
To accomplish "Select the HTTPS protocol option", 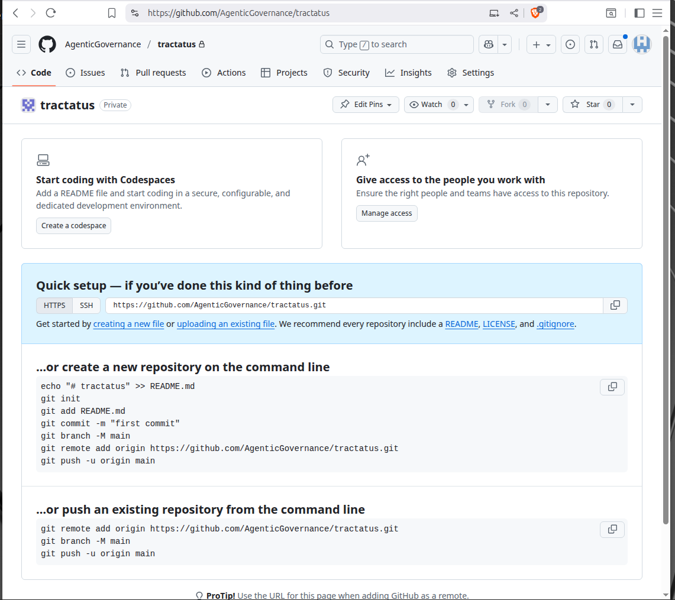I will [x=54, y=306].
